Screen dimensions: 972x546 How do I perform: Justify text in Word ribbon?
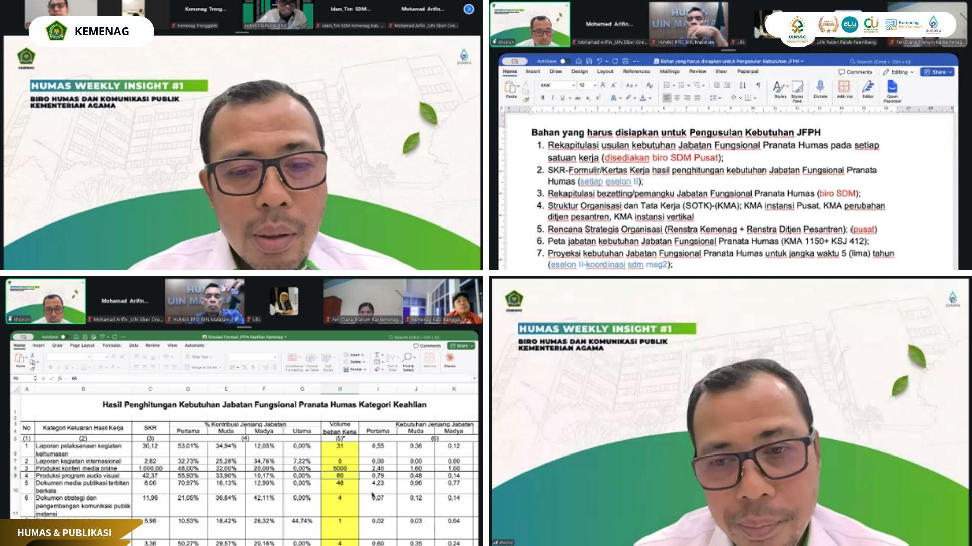coord(697,98)
